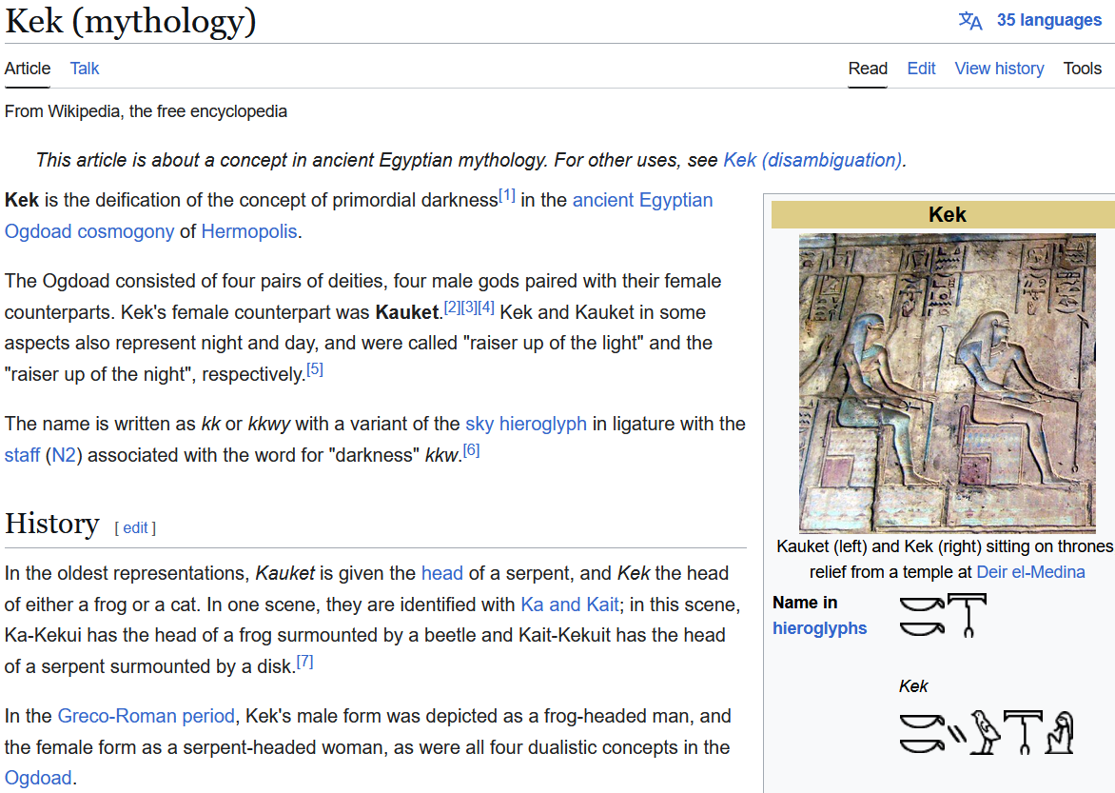The height and width of the screenshot is (793, 1115).
Task: Click the N2 link
Action: click(64, 455)
